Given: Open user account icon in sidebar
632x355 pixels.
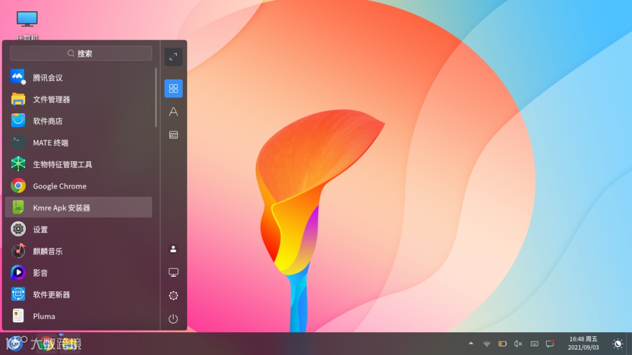Looking at the screenshot, I should point(173,249).
